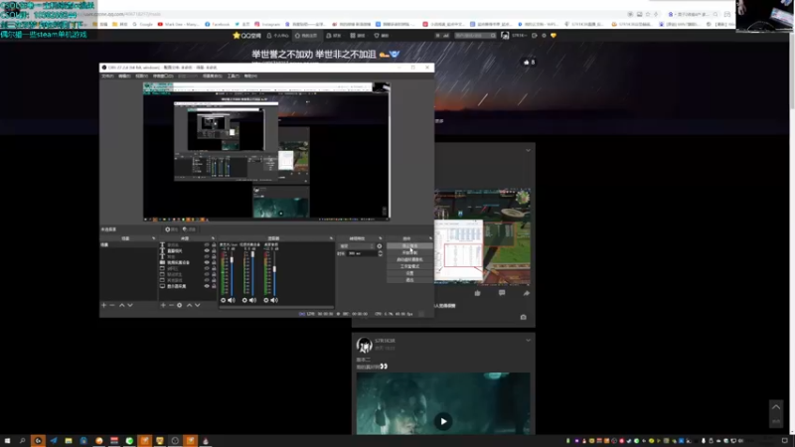This screenshot has height=447, width=795.
Task: Open the 属性 properties gear button in the OBS source toolbar
Action: point(171,229)
